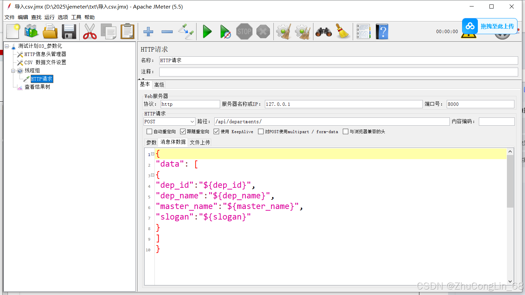The image size is (525, 295).
Task: Select HTTP请求 in the tree
Action: pos(42,79)
